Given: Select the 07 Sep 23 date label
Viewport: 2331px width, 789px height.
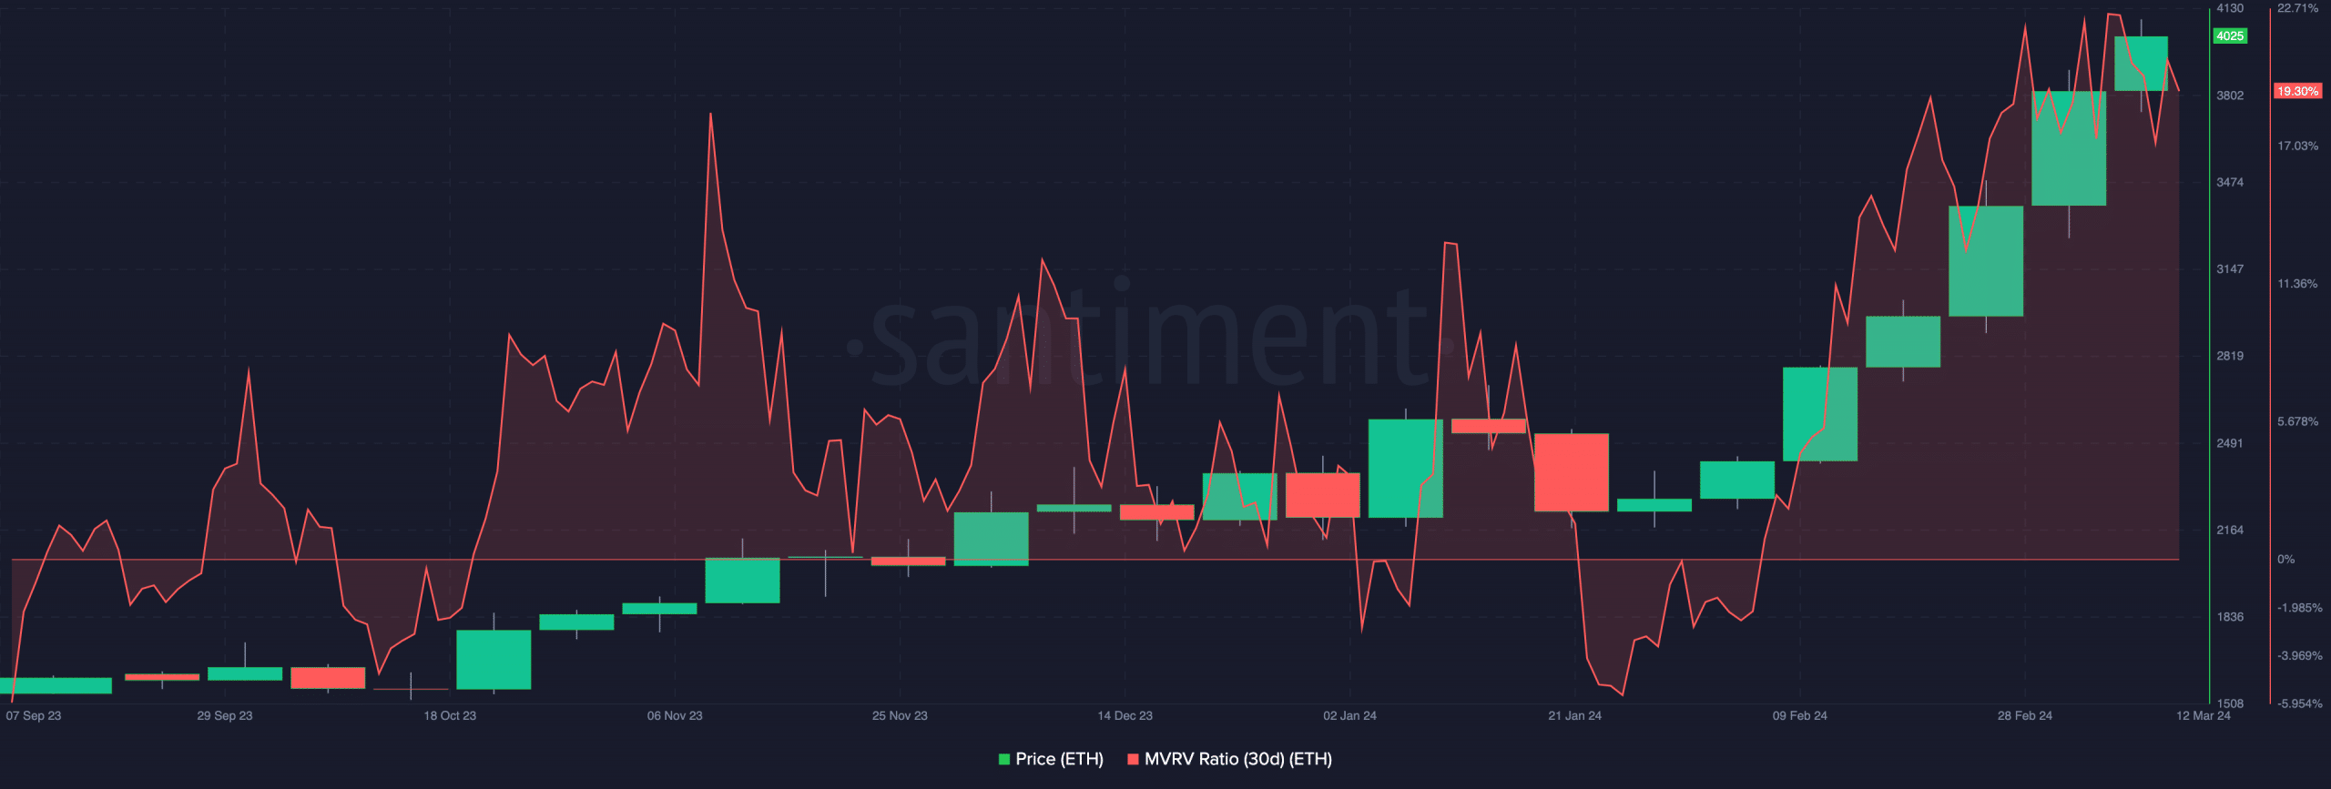Looking at the screenshot, I should (x=34, y=715).
